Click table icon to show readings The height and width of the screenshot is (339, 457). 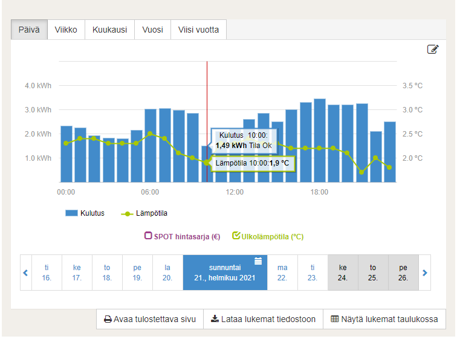(x=334, y=319)
